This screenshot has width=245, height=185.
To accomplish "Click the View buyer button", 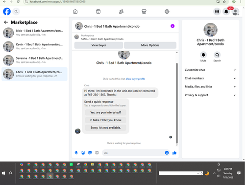I will (x=98, y=45).
